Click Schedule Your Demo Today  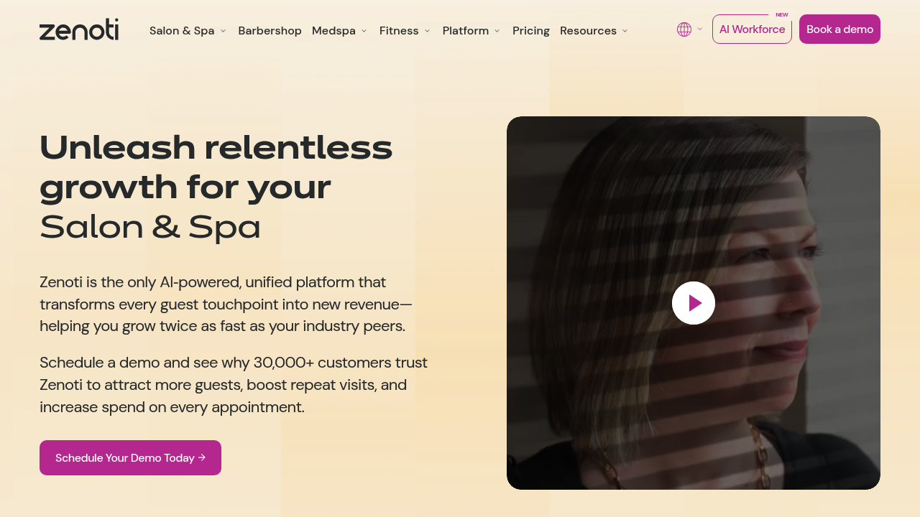point(130,457)
